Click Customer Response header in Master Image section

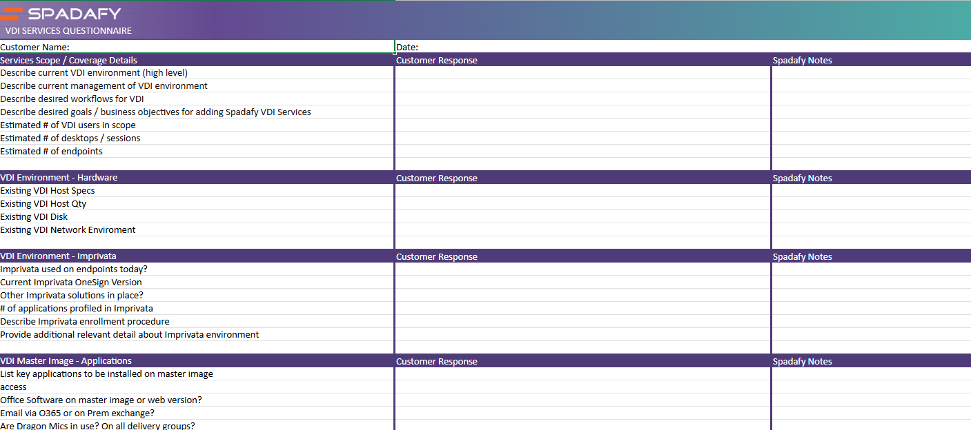tap(582, 361)
